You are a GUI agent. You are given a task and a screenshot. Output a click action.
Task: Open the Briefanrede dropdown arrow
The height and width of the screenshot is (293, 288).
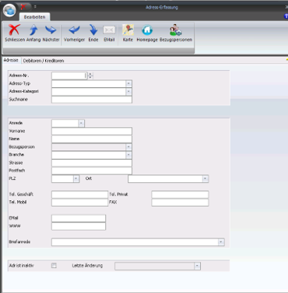[x=221, y=242]
